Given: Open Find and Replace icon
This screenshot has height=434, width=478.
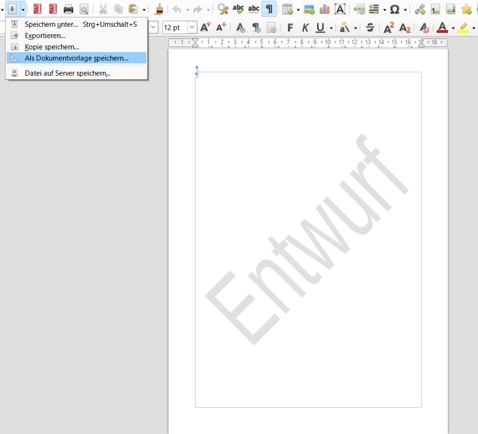Looking at the screenshot, I should (223, 9).
